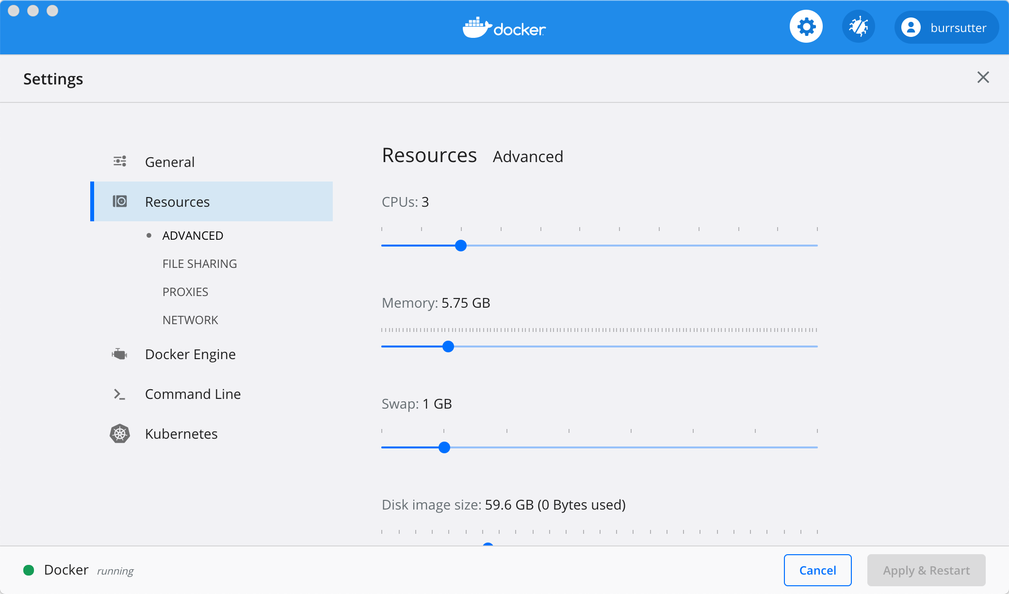The height and width of the screenshot is (594, 1009).
Task: Open the Troubleshoot bug icon
Action: click(x=859, y=26)
